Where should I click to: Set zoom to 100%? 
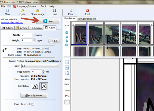tap(67, 91)
